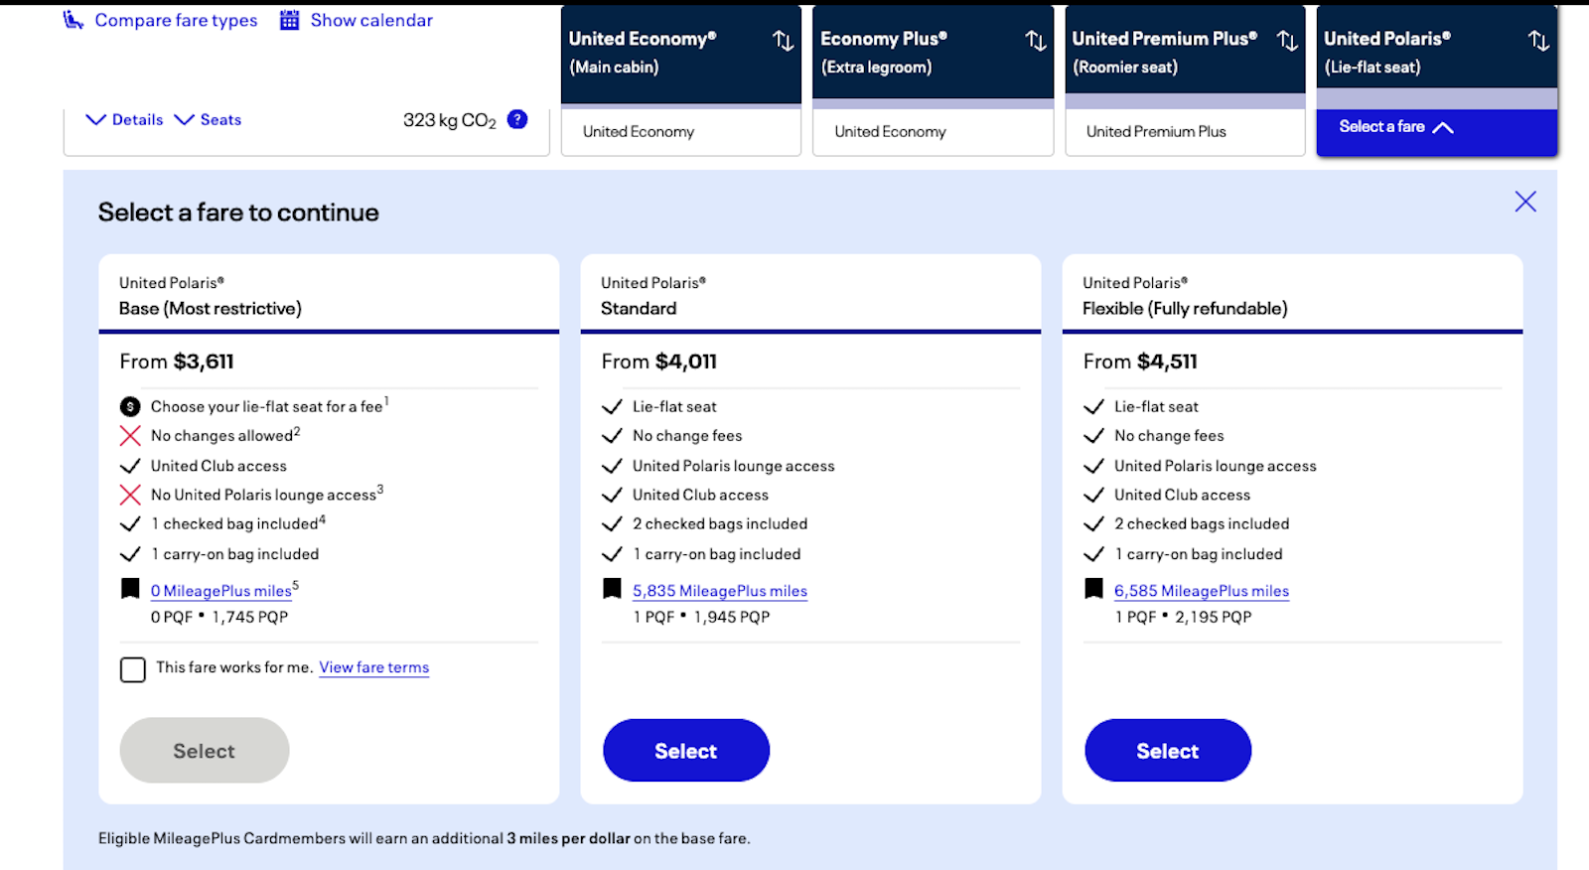Sort by Economy Plus price arrows
Screen dimensions: 1589x870
1036,41
